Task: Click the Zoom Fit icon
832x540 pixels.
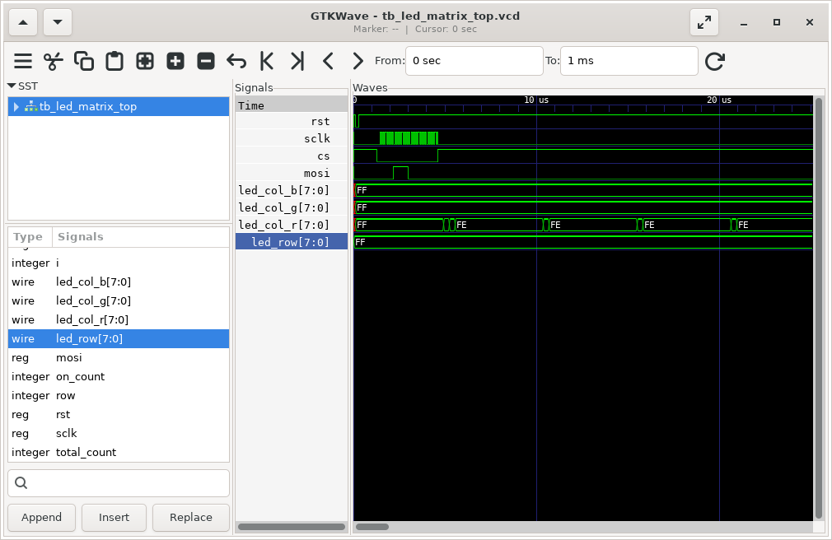Action: click(x=145, y=61)
